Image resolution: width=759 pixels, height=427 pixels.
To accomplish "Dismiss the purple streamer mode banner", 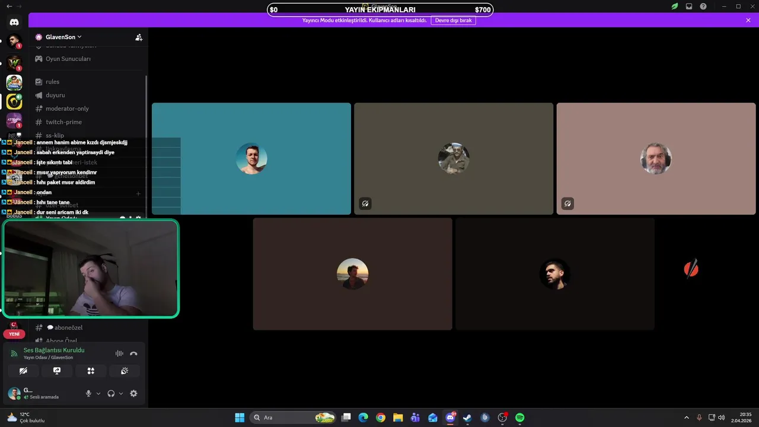I will click(x=748, y=20).
